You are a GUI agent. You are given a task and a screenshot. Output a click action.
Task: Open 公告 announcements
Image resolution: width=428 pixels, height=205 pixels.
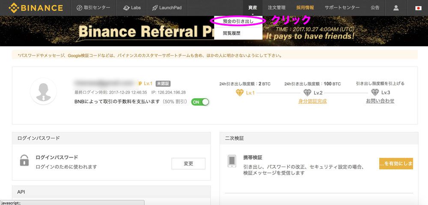[x=375, y=8]
